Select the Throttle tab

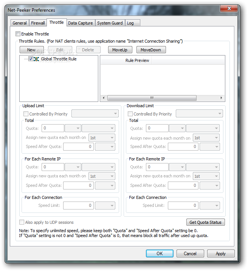pos(57,23)
